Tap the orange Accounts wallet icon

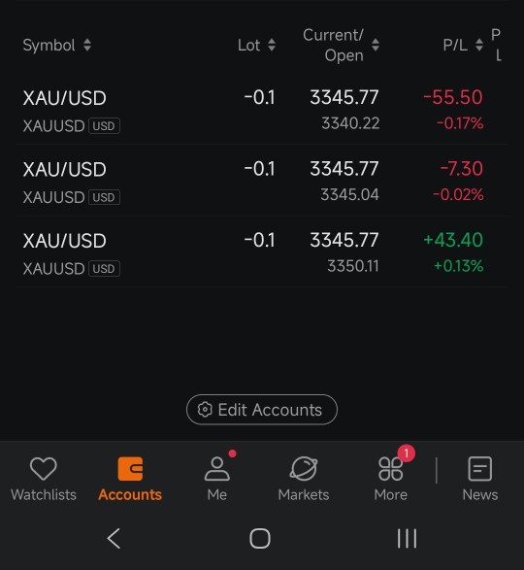pos(130,469)
